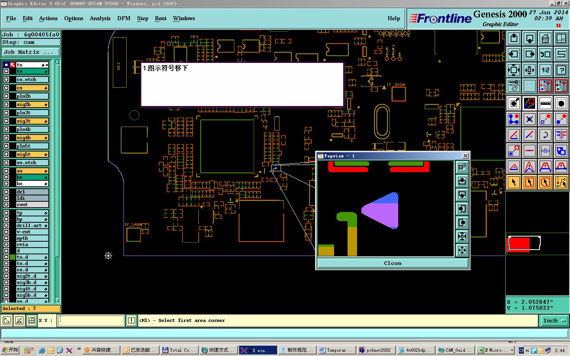The width and height of the screenshot is (570, 356).
Task: Select the sig2b layer name
Action: 32,104
